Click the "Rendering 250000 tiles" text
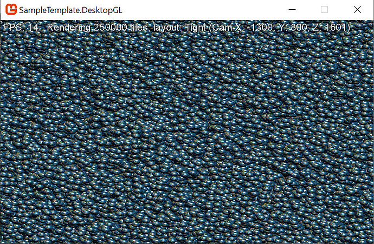This screenshot has width=374, height=244. coord(98,28)
